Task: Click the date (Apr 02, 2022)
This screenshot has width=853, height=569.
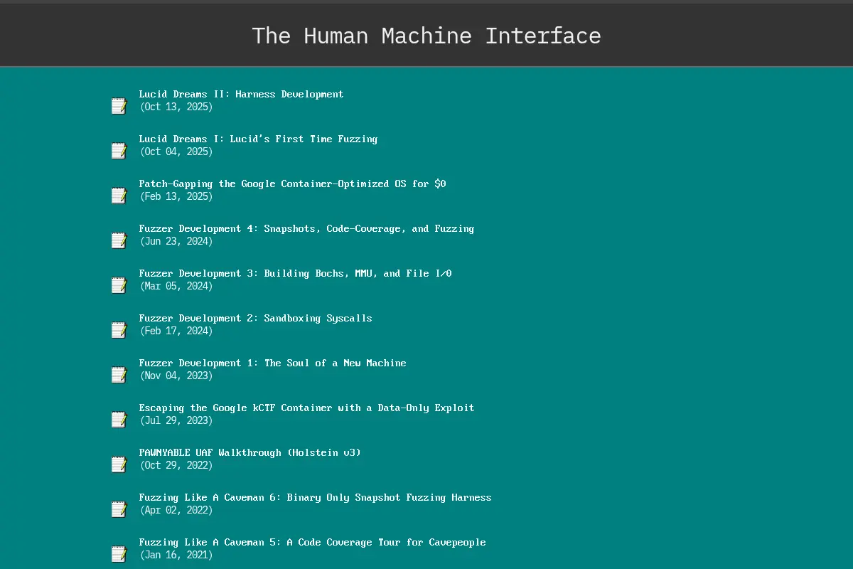Action: pyautogui.click(x=176, y=510)
